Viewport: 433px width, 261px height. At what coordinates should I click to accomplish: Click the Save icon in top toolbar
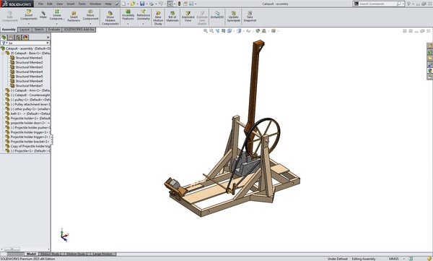pyautogui.click(x=142, y=4)
